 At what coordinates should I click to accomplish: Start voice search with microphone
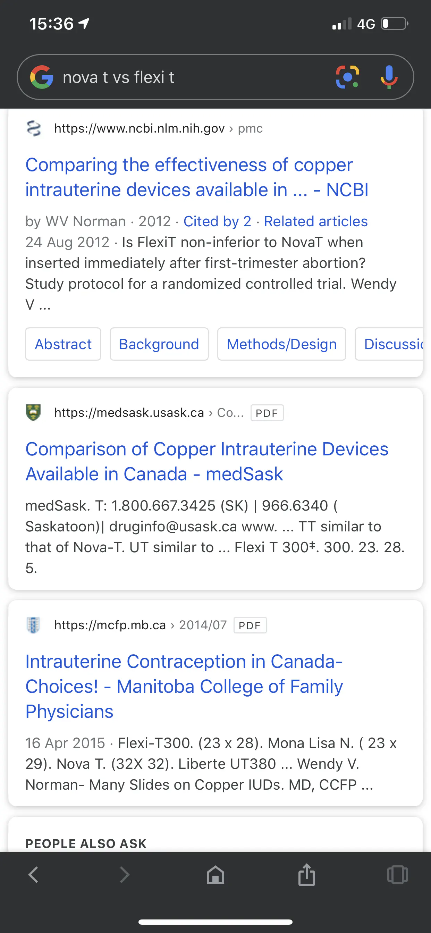coord(389,77)
